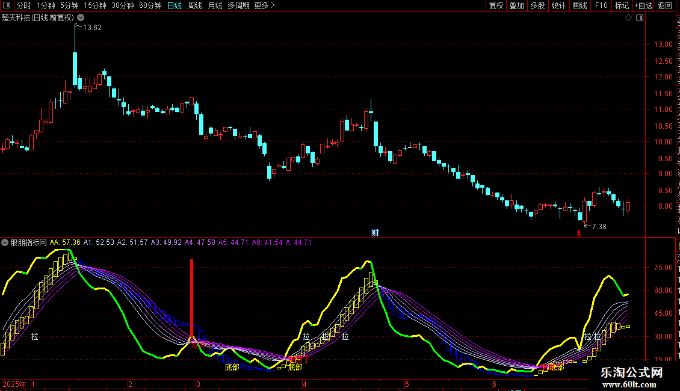
Task: Click the red vertical signal bar in indicator
Action: point(192,298)
